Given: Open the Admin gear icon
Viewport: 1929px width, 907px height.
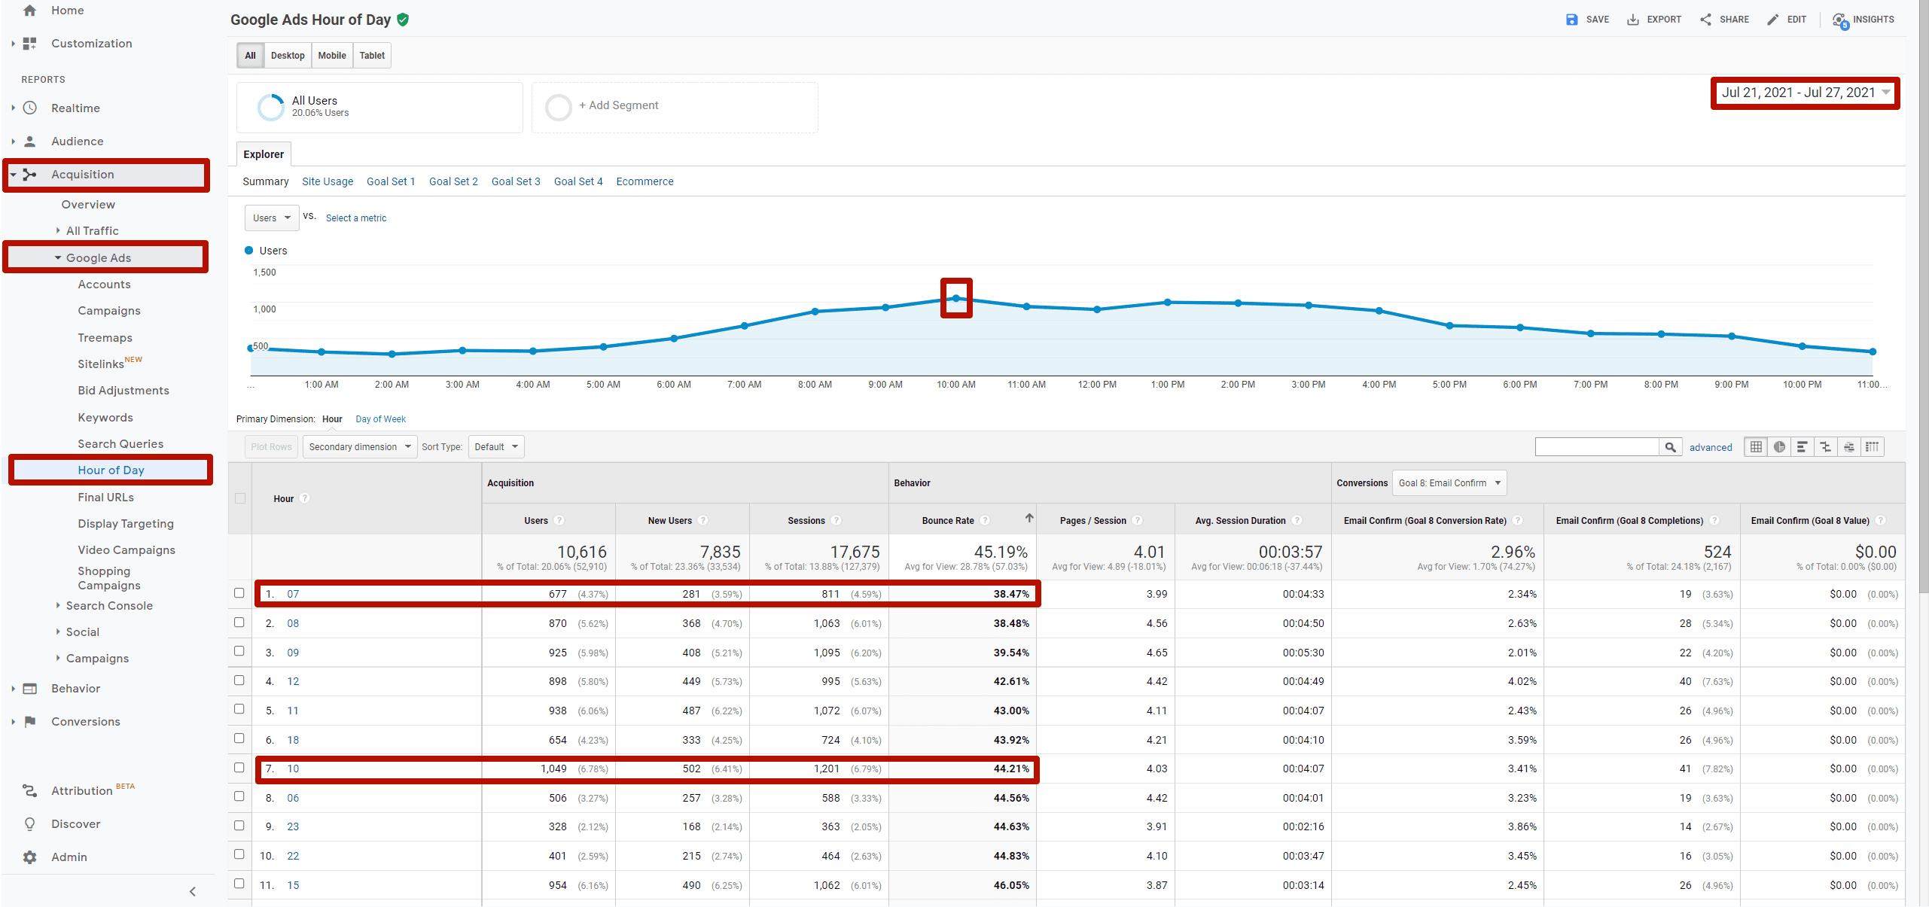Looking at the screenshot, I should (x=29, y=857).
